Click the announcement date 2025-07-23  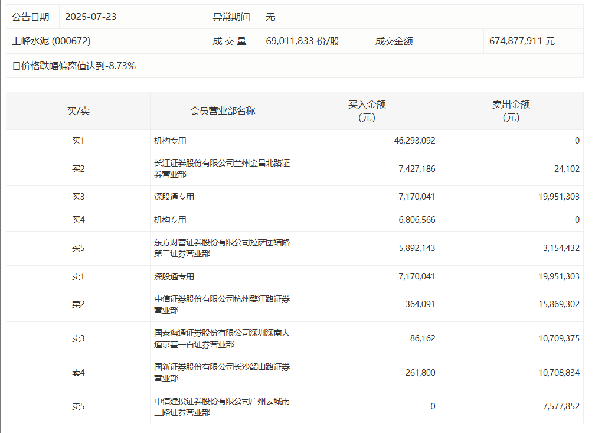point(91,17)
